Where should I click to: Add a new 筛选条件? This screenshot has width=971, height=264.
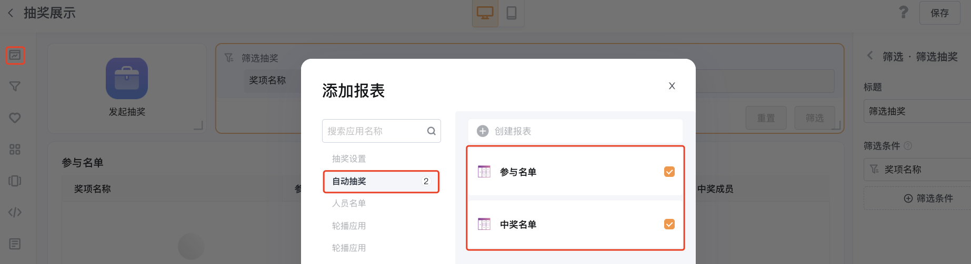[917, 198]
